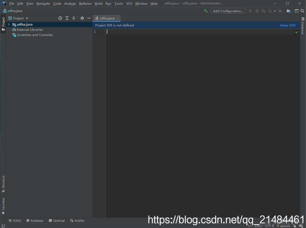Open Project Structure icon in toolbar

click(289, 11)
